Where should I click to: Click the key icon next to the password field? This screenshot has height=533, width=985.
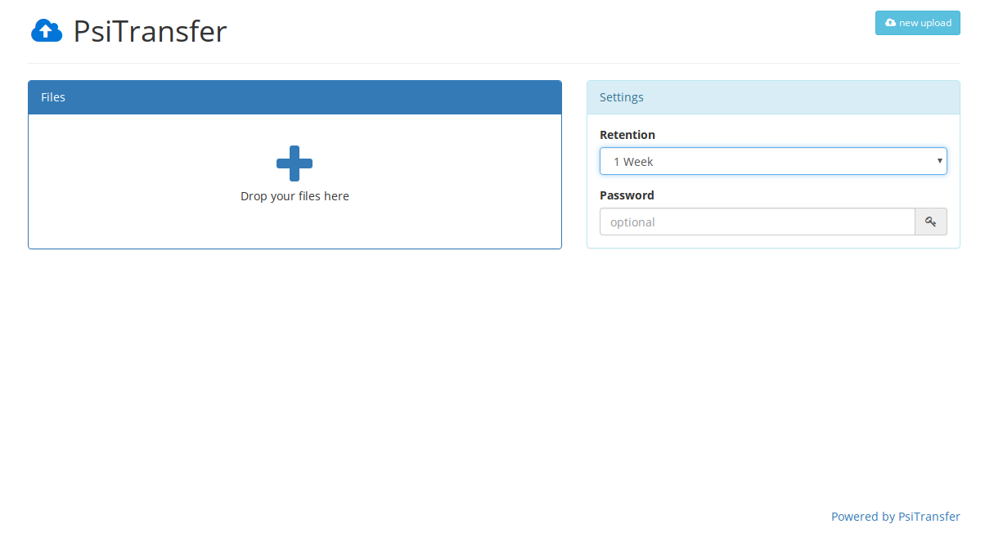931,222
